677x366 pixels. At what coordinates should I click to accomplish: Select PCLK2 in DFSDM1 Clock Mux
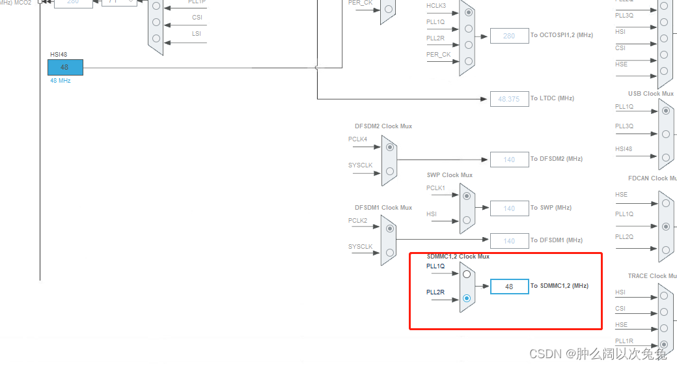390,229
